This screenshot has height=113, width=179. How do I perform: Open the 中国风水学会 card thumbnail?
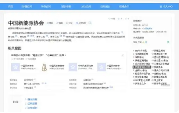15,67
